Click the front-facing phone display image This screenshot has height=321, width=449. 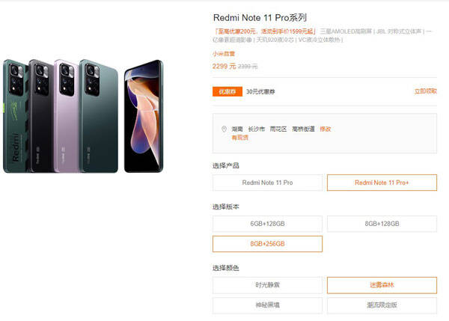[144, 116]
